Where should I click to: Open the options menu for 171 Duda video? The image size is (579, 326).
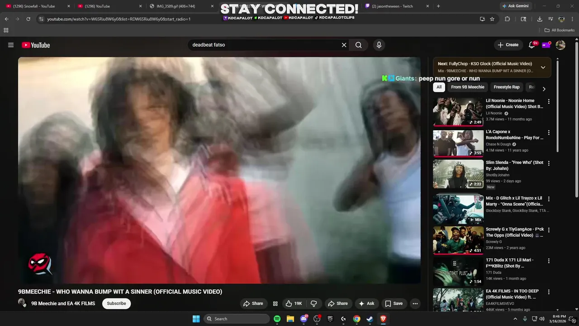[x=549, y=261]
